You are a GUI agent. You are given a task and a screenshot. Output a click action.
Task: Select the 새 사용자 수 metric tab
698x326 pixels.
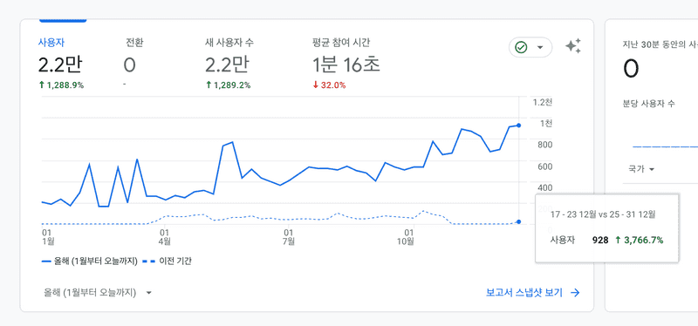229,64
